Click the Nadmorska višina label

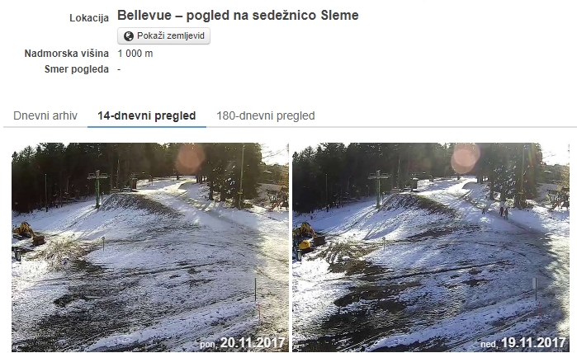(67, 54)
